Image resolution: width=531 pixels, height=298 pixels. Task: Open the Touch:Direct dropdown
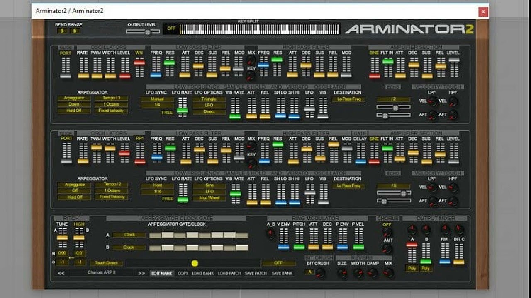click(106, 263)
